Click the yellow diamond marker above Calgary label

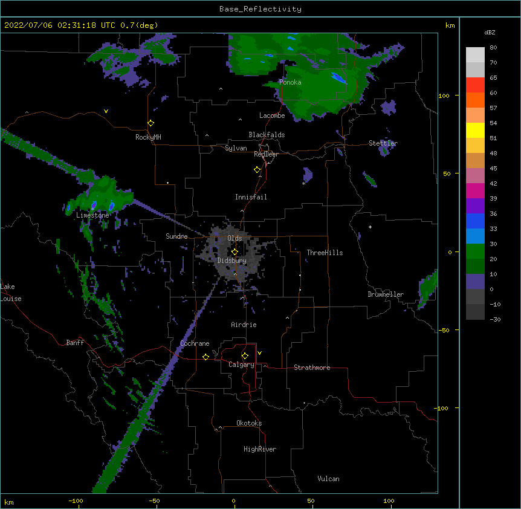tap(245, 356)
